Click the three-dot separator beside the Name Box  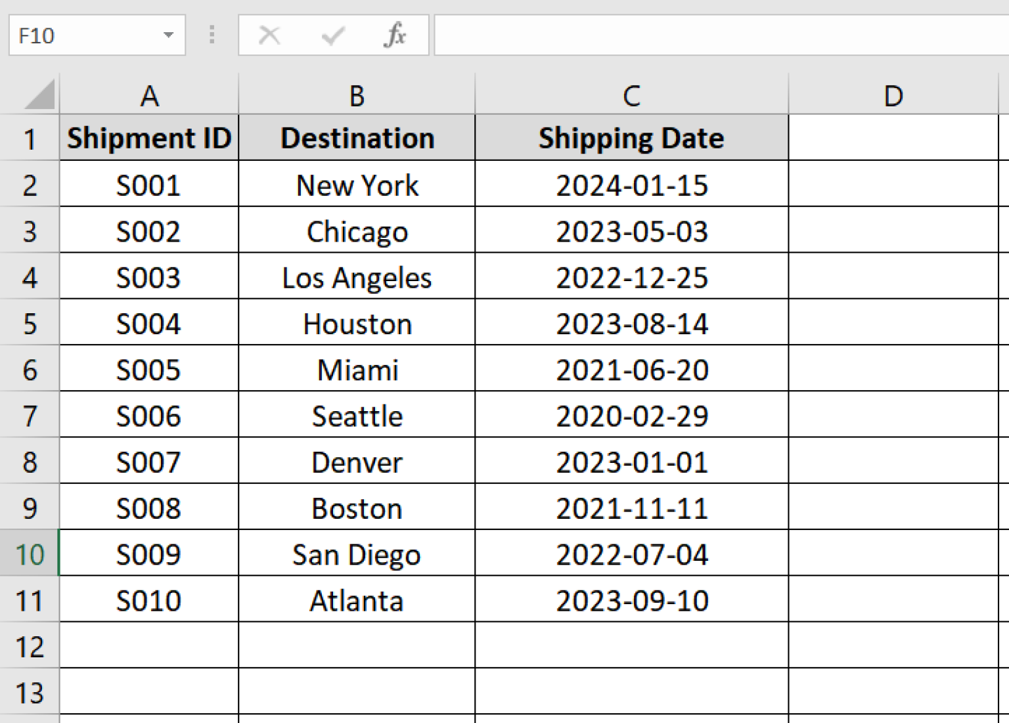(x=212, y=35)
